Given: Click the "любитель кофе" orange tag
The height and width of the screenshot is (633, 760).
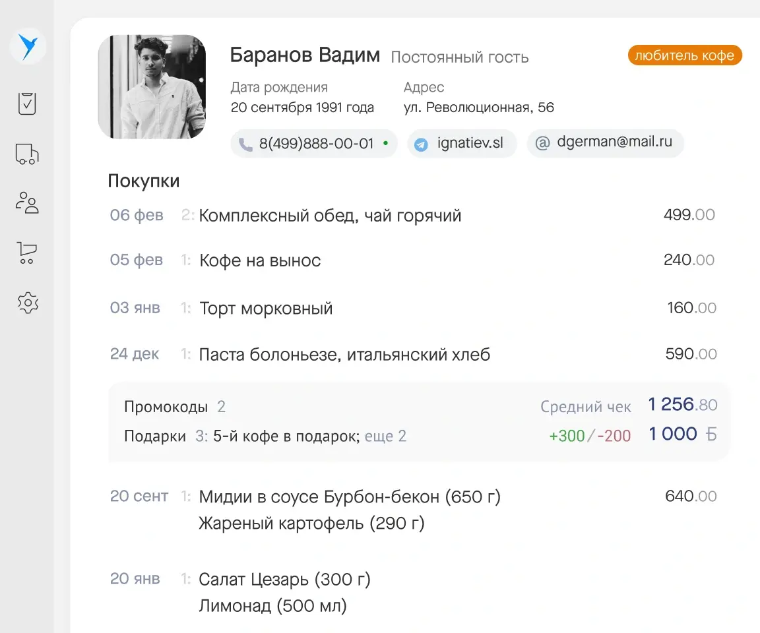Looking at the screenshot, I should (x=685, y=55).
